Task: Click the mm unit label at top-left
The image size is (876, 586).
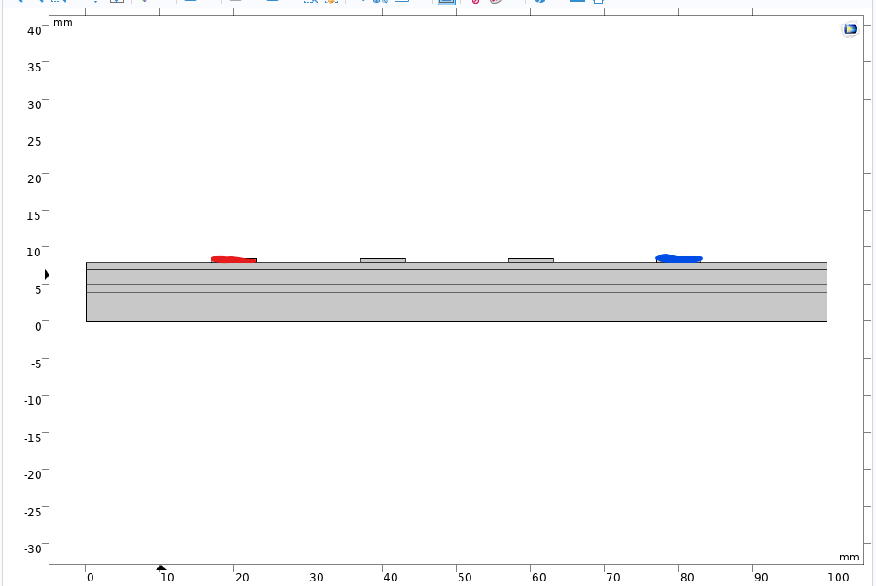Action: (63, 22)
